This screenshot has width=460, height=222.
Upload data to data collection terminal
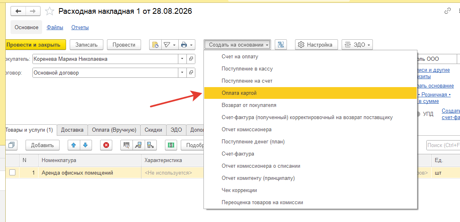coord(151,145)
